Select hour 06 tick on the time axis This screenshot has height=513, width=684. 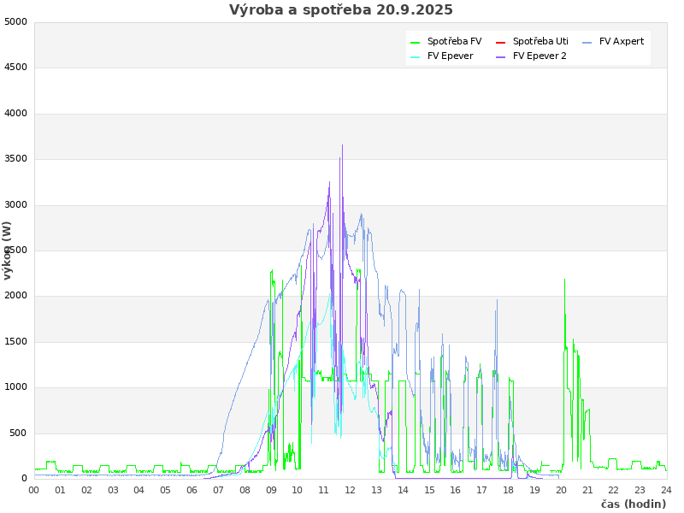tap(192, 490)
